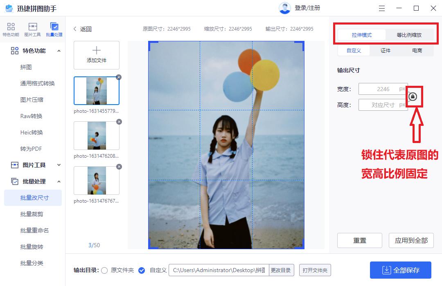
Task: Click the 高度 input field
Action: pos(383,105)
